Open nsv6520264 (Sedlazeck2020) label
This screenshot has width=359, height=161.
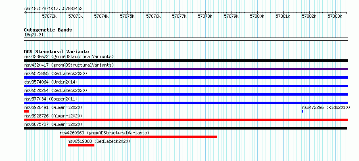pos(56,90)
